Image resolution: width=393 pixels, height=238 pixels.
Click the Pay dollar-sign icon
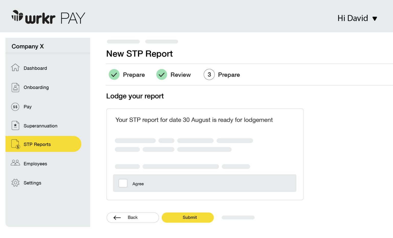click(x=15, y=107)
